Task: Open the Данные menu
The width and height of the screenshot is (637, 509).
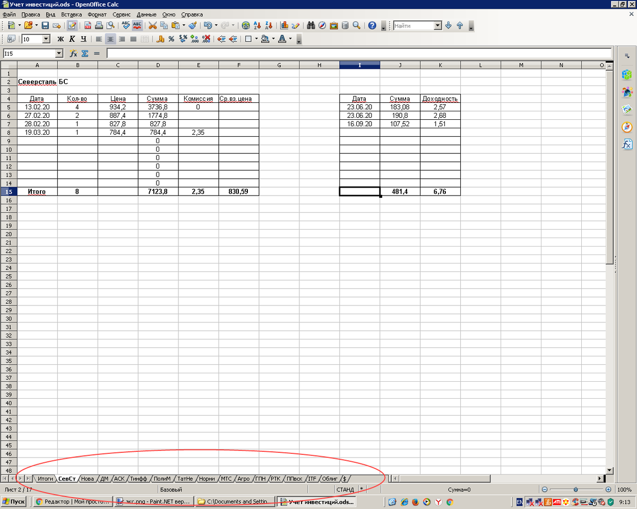Action: pyautogui.click(x=147, y=14)
